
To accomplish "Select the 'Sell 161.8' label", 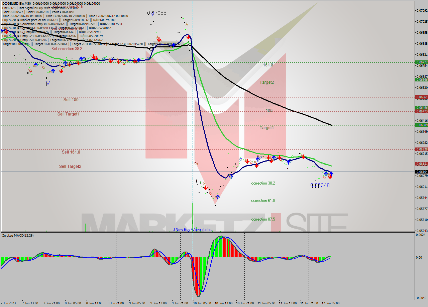I will (x=71, y=152).
